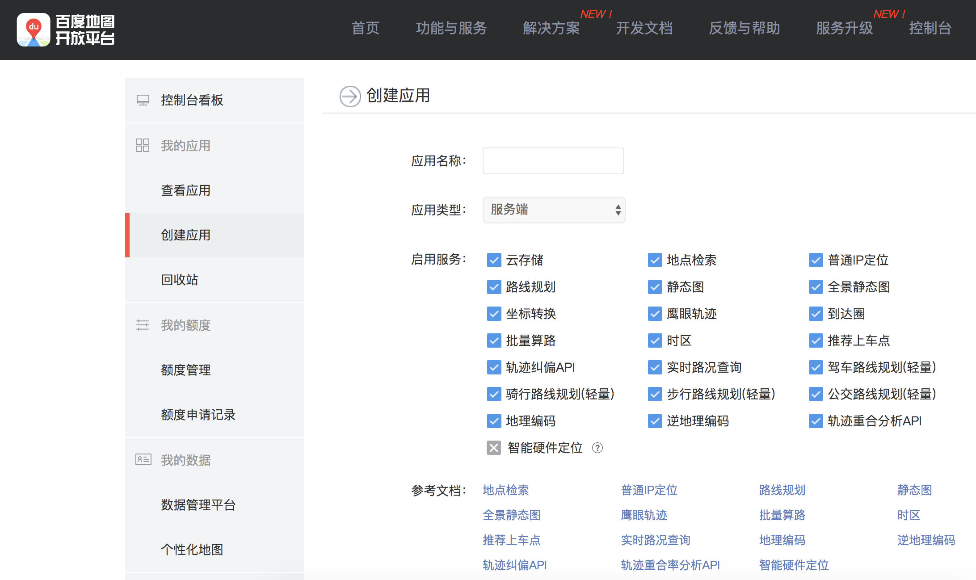Toggle the 全景静态图 service checkbox
Viewport: 976px width, 580px height.
pyautogui.click(x=816, y=287)
